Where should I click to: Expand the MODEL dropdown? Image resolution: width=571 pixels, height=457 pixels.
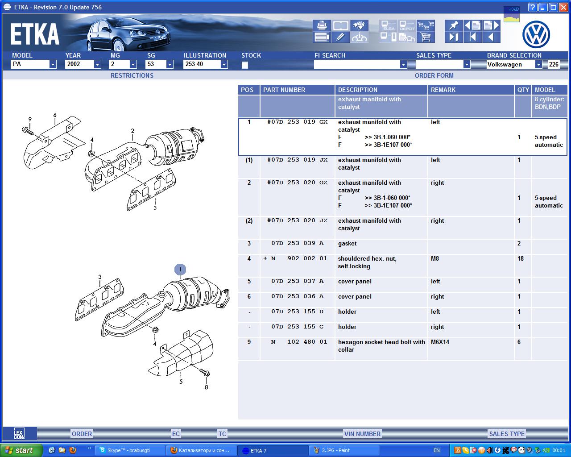(x=53, y=64)
